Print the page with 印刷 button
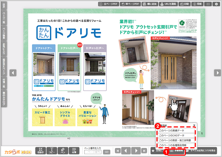This screenshot has height=157, width=222. click(185, 4)
